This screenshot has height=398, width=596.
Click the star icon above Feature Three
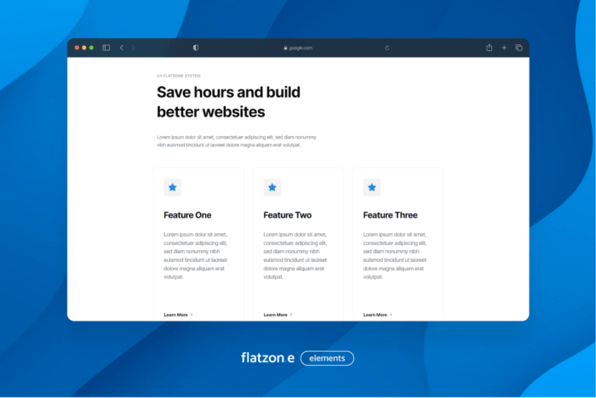[372, 187]
